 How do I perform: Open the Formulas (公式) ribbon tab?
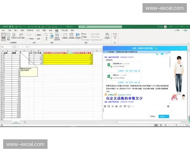38,30
